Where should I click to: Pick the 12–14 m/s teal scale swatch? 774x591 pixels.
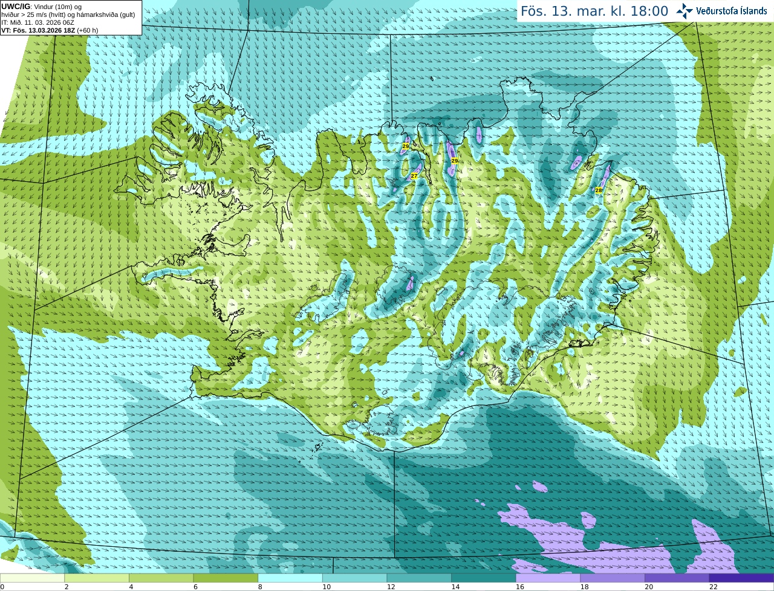tap(419, 578)
